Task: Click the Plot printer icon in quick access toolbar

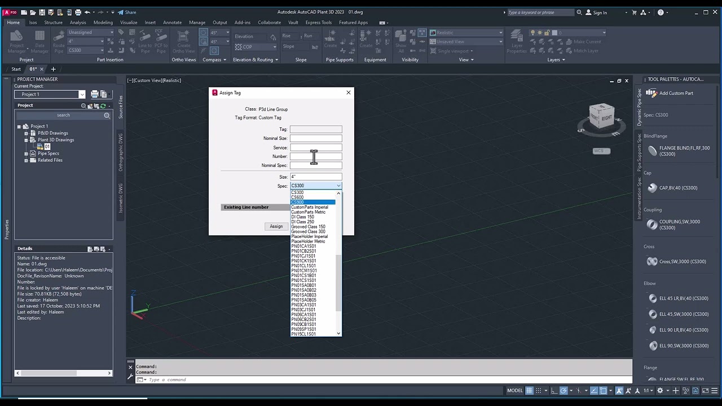Action: 78,12
